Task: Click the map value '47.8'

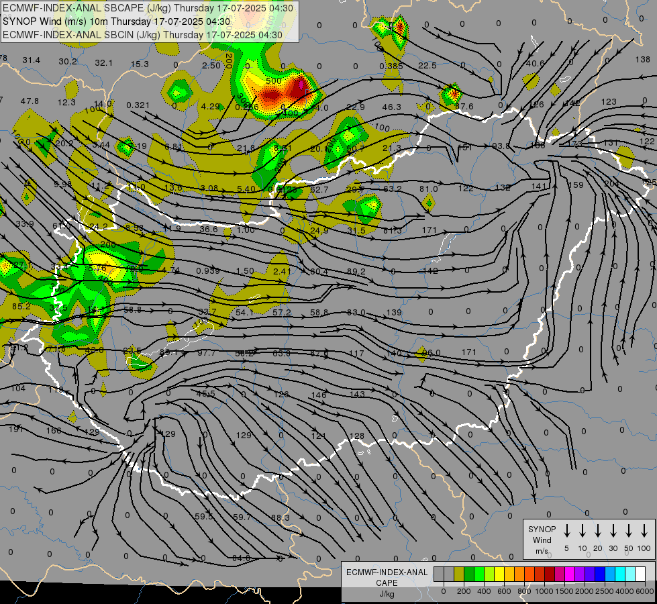Action: [30, 101]
